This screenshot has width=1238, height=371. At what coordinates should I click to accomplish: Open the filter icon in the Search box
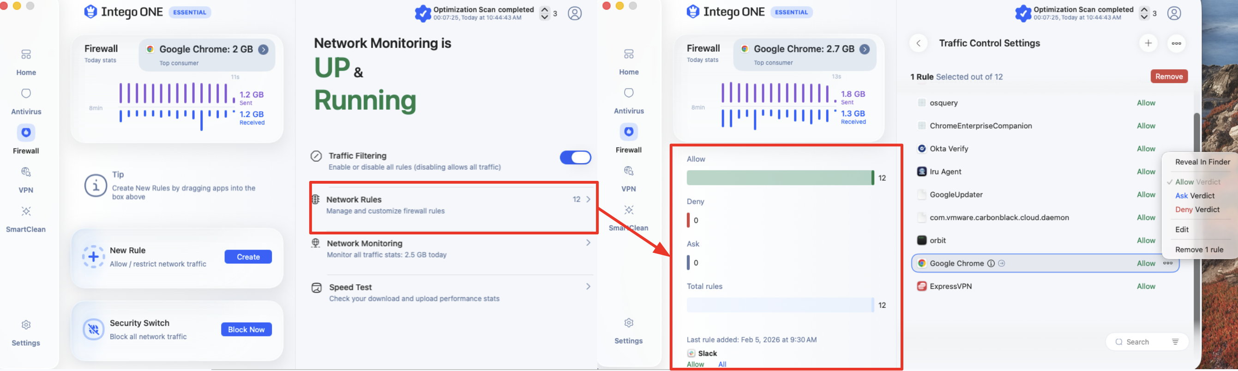pos(1175,341)
